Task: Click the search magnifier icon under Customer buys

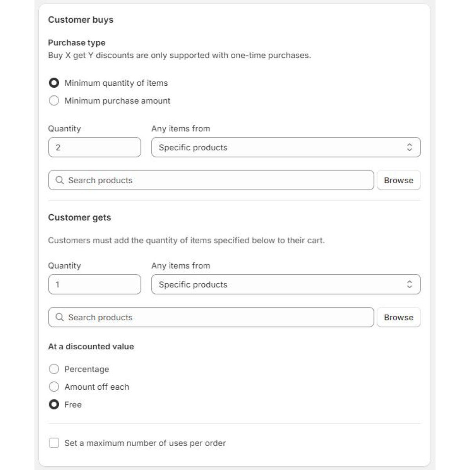Action: (60, 180)
